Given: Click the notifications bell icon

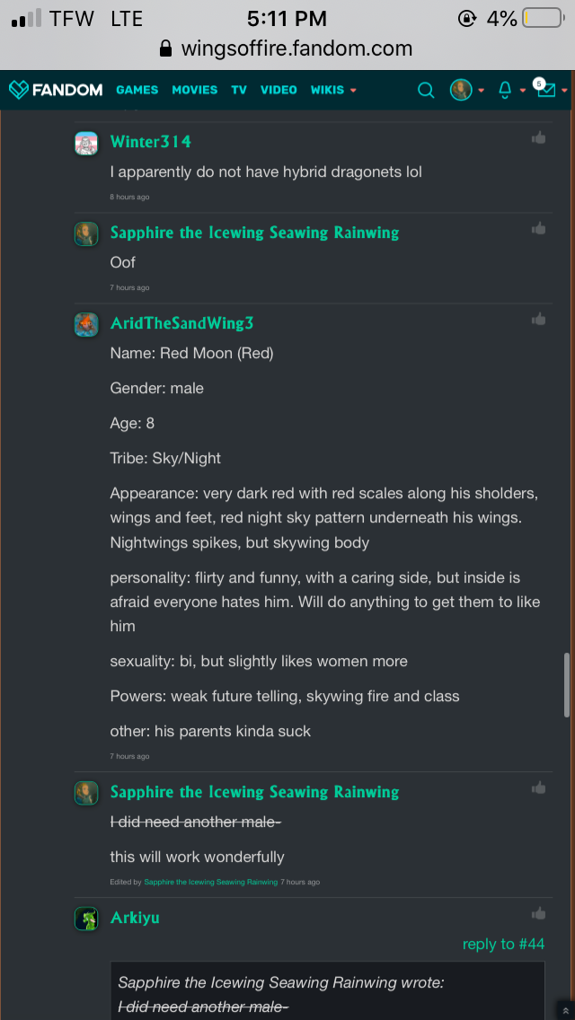Looking at the screenshot, I should (505, 90).
